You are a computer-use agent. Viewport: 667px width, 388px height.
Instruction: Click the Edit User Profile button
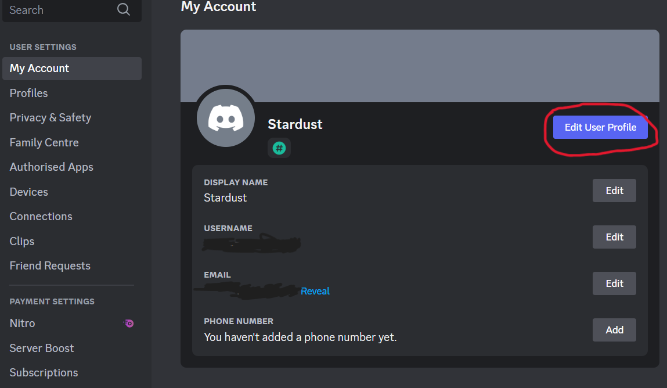[600, 127]
